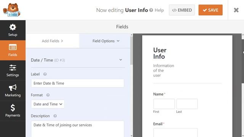This screenshot has height=137, width=244.
Task: Click the form description 'Information of the user'
Action: 164,70
